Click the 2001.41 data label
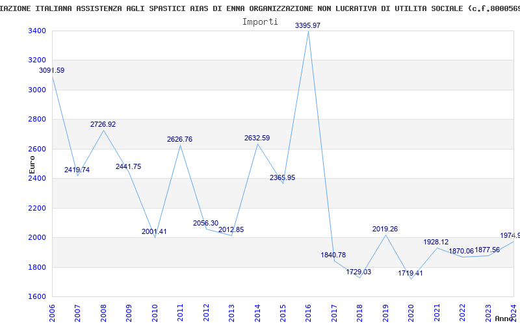Screen dimensions: 520x325 154,231
